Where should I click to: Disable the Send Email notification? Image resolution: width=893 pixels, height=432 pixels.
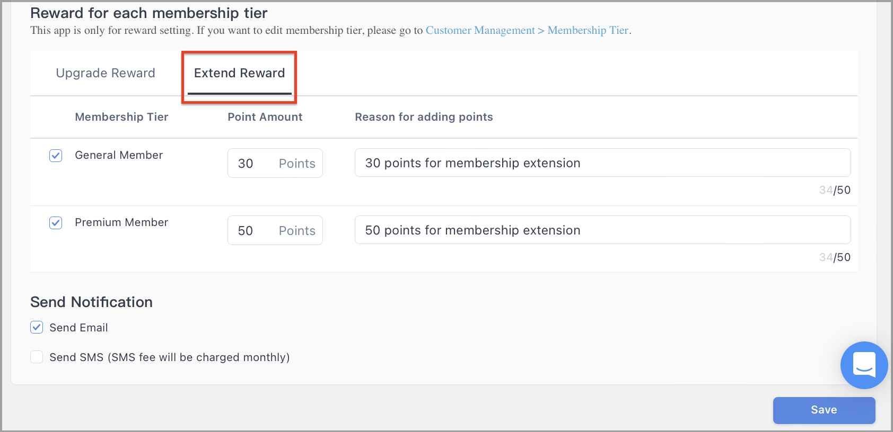[x=36, y=327]
